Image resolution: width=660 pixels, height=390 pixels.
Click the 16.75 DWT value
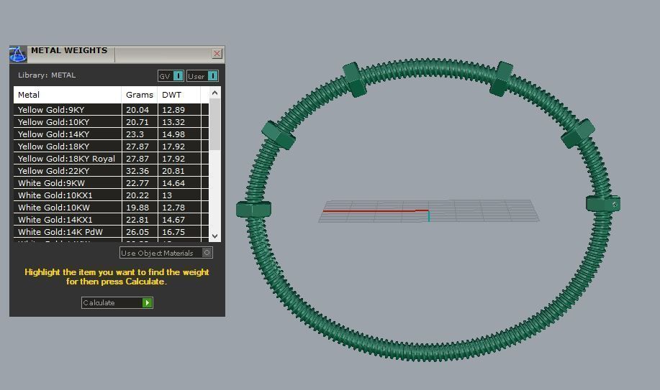point(173,231)
